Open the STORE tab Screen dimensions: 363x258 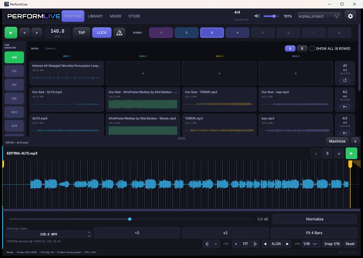coord(134,16)
